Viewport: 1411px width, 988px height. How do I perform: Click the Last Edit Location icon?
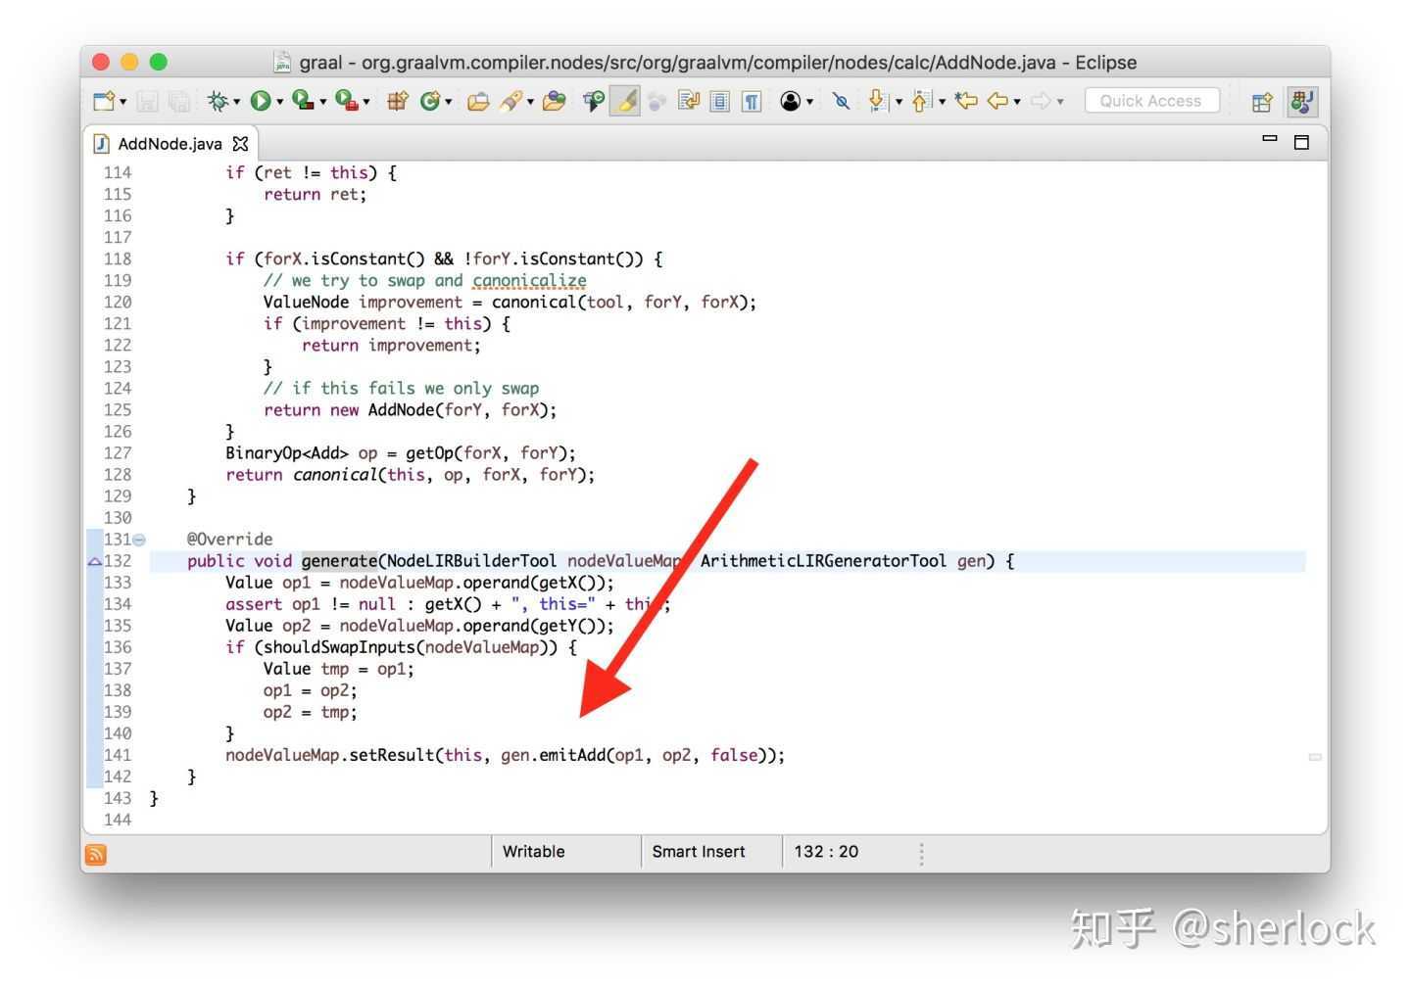[x=966, y=101]
